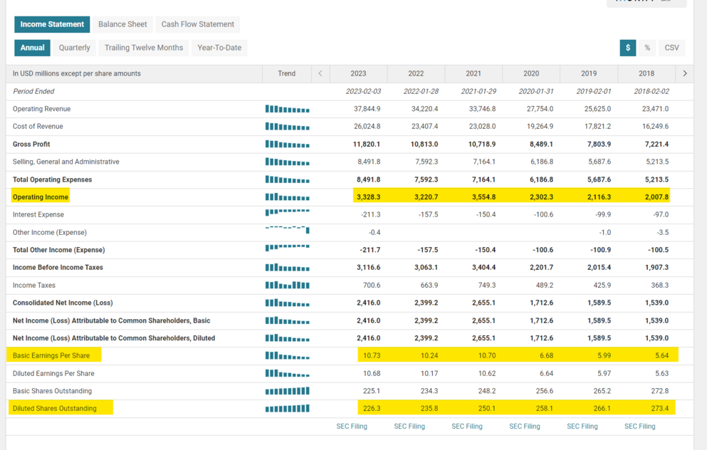Open the Cash Flow Statement tab

[x=197, y=24]
